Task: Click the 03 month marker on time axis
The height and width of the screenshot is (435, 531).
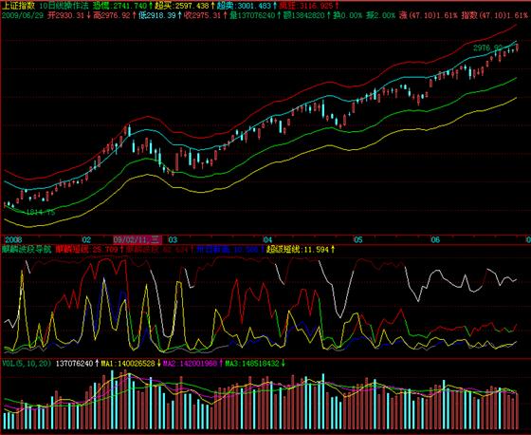Action: coord(173,240)
